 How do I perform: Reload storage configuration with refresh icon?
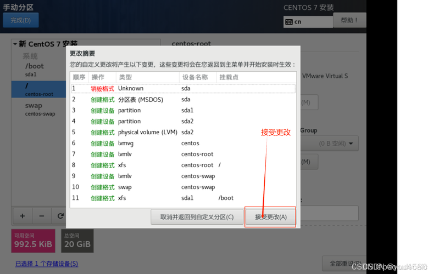(x=60, y=216)
